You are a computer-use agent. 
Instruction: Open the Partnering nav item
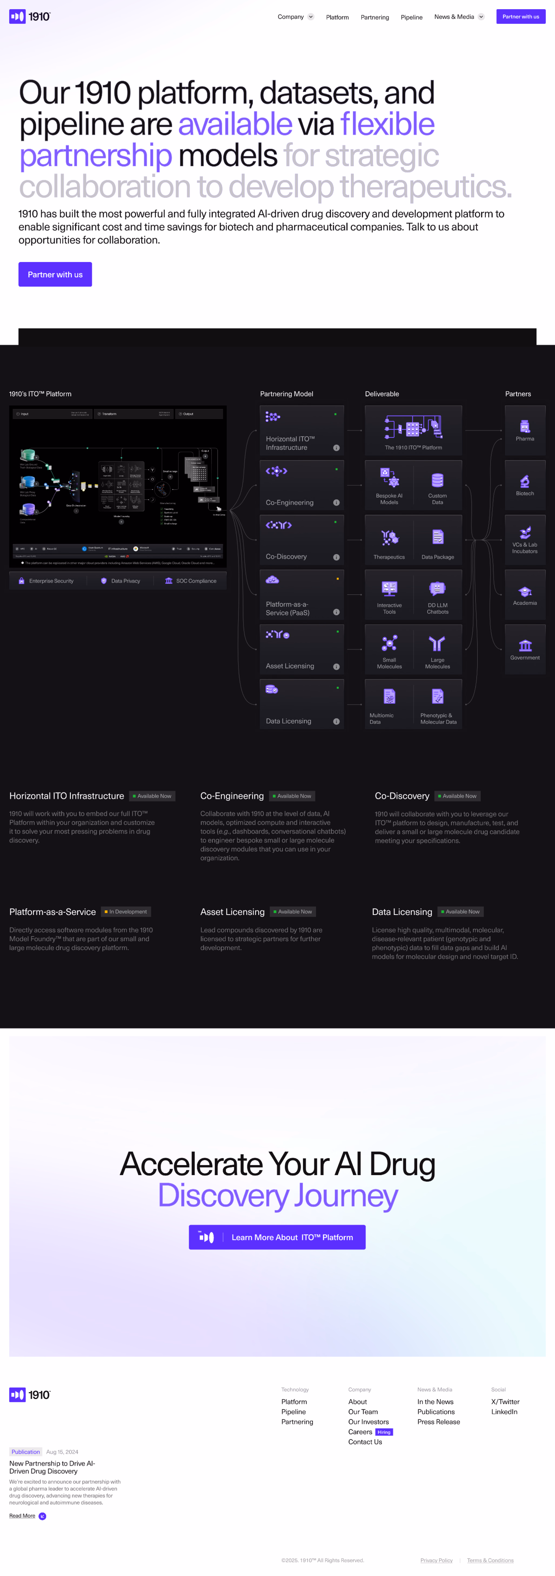point(375,17)
